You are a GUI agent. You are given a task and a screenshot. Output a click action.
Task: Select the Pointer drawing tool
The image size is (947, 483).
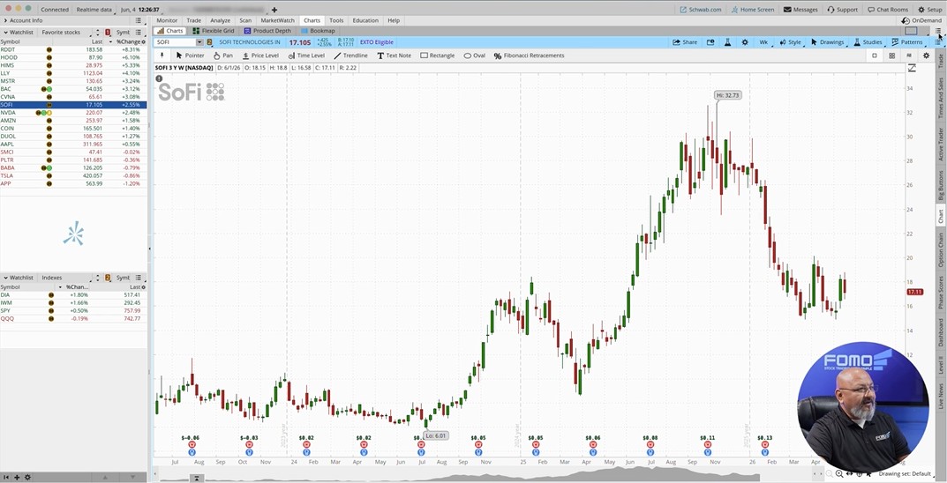191,56
